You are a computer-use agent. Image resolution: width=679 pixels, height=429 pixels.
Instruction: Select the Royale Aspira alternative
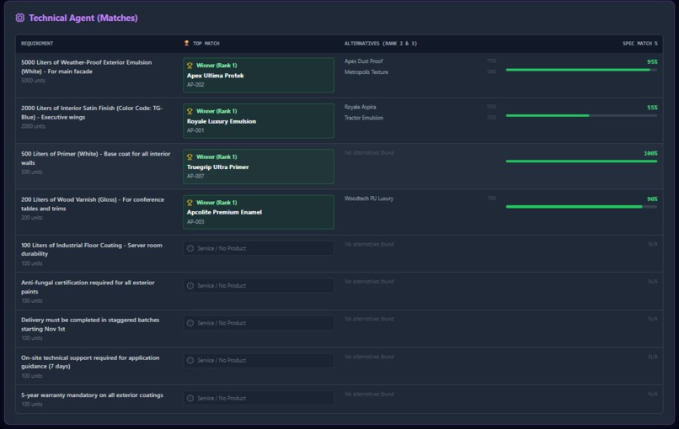pos(361,107)
